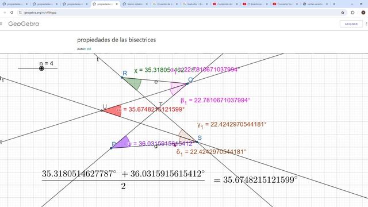This screenshot has width=368, height=207.
Task: Close the bisectrices YouTube tab
Action: 267,4
